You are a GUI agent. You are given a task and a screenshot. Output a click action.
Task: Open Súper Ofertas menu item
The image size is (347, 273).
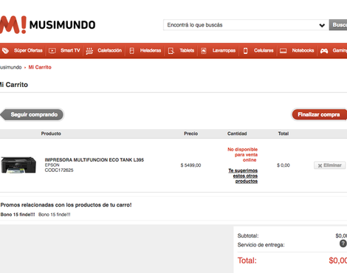[x=28, y=50]
